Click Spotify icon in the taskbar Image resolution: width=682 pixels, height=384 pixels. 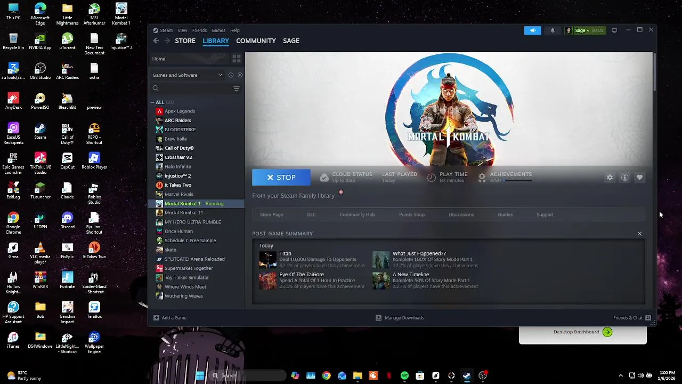[x=404, y=375]
